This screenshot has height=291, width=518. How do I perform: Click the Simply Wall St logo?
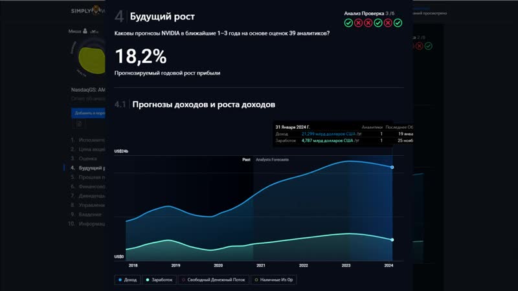[x=88, y=10]
